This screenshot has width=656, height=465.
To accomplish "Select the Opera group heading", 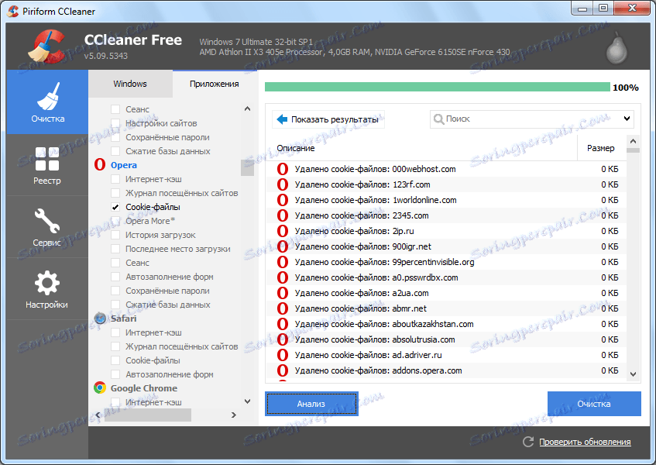I will coord(123,165).
